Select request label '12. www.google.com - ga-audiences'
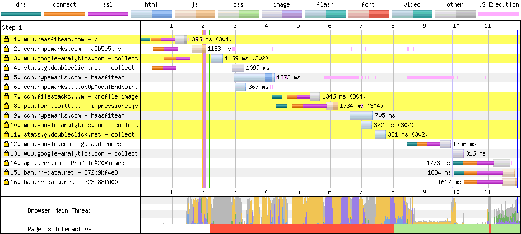521x234 pixels. [66, 144]
